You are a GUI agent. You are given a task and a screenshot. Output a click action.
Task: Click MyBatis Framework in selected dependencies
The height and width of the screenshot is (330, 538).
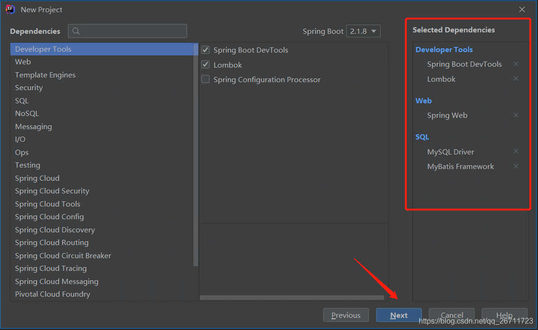[x=461, y=167]
